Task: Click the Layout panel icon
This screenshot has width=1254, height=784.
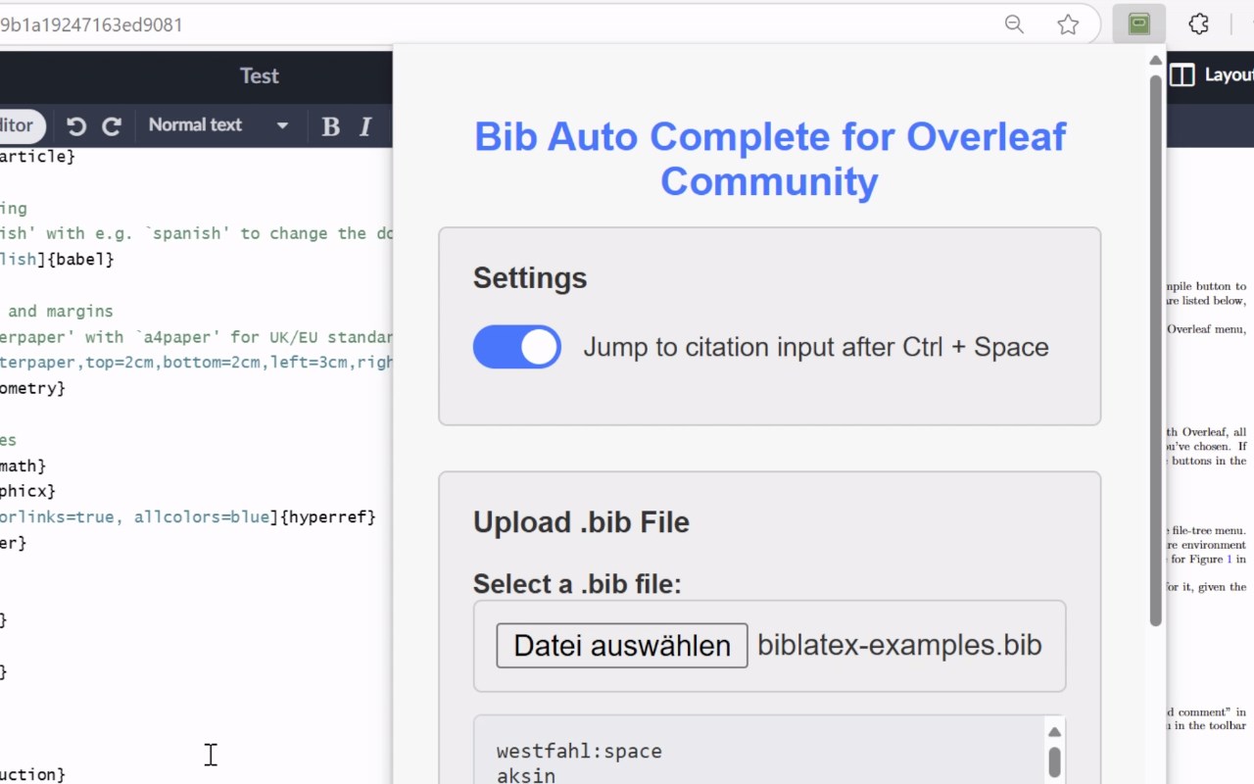Action: [1182, 75]
